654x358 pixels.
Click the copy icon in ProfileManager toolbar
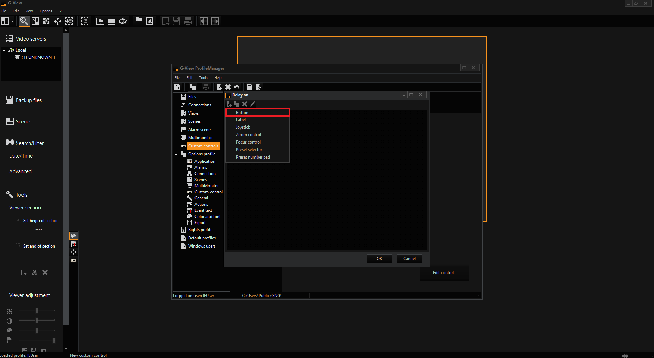(x=192, y=87)
